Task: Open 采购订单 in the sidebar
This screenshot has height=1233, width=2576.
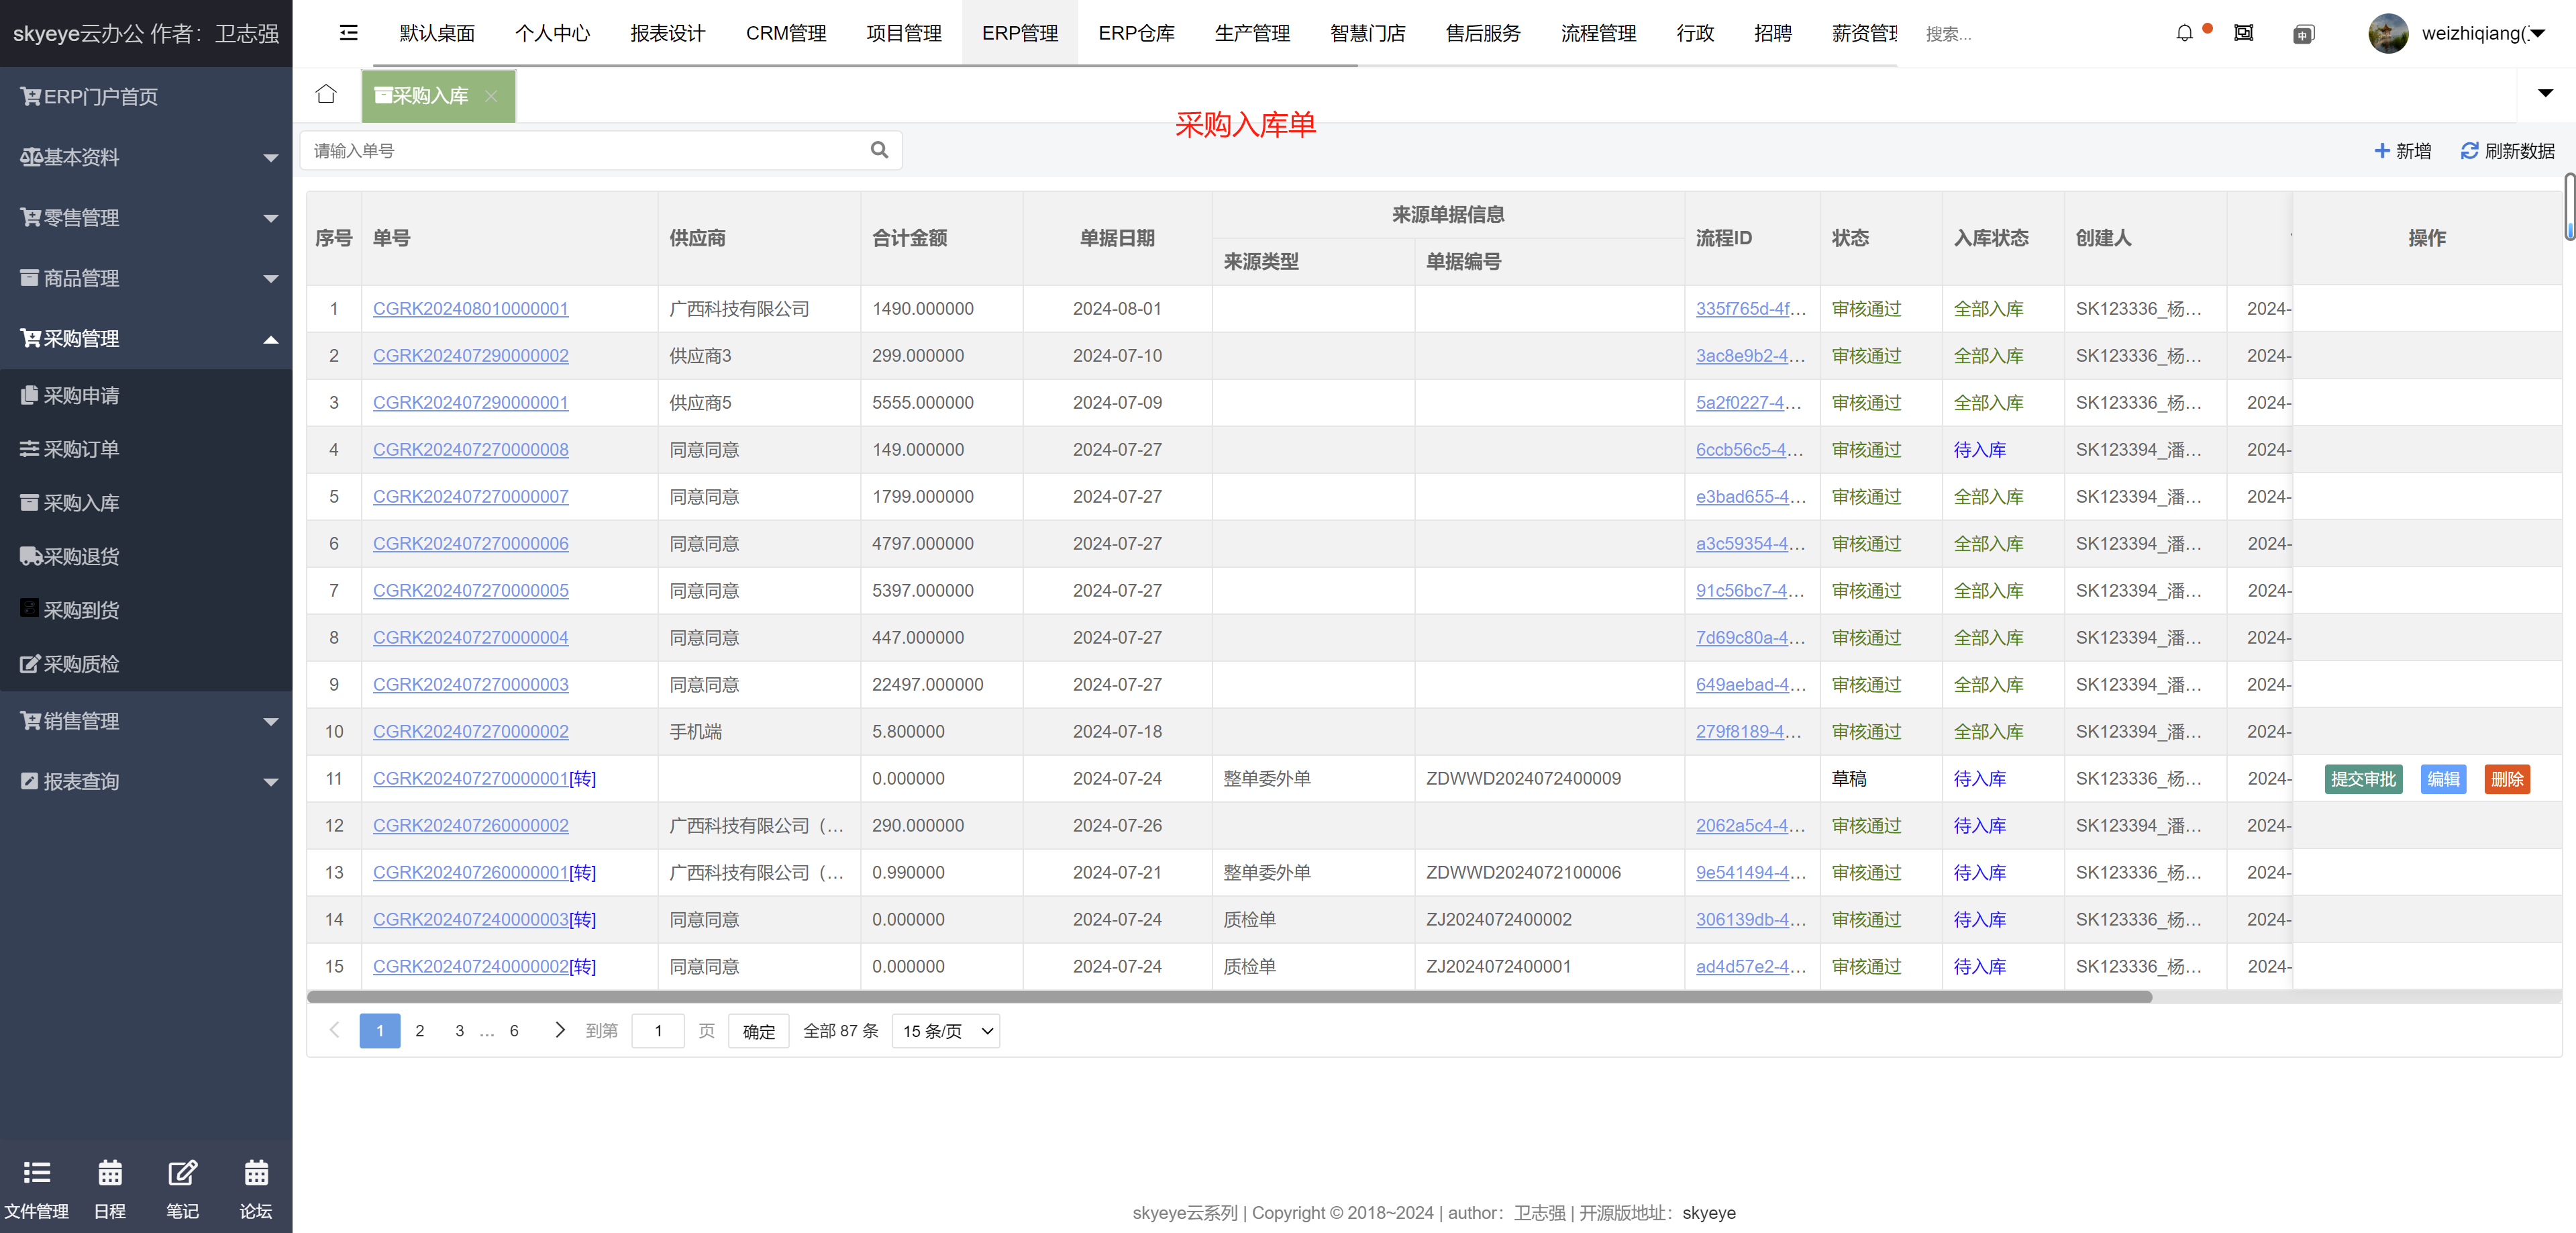Action: coord(81,449)
